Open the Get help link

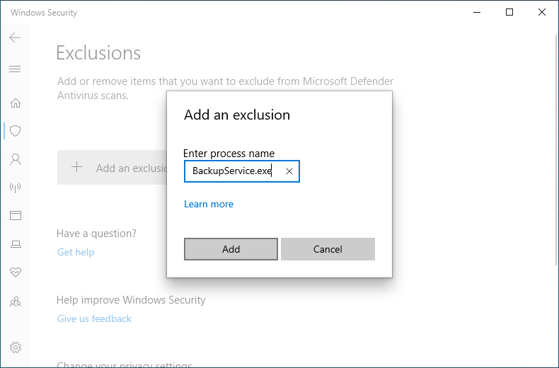pyautogui.click(x=76, y=252)
